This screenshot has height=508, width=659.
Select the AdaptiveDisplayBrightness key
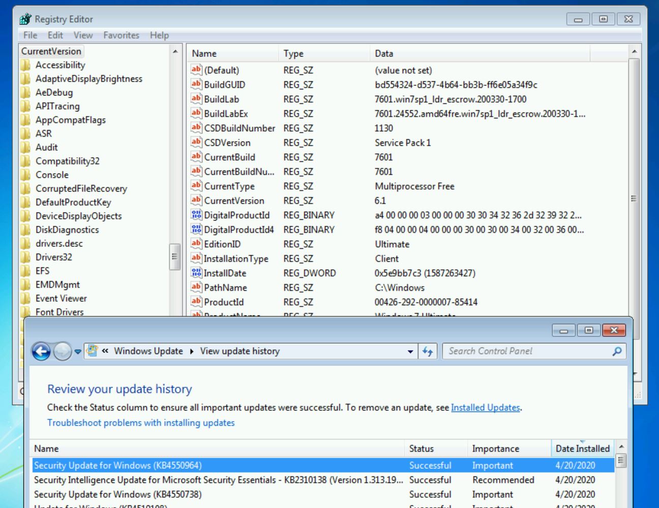point(89,79)
